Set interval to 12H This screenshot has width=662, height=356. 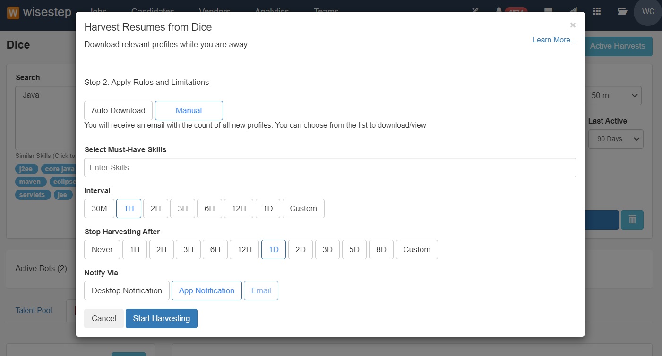click(239, 208)
